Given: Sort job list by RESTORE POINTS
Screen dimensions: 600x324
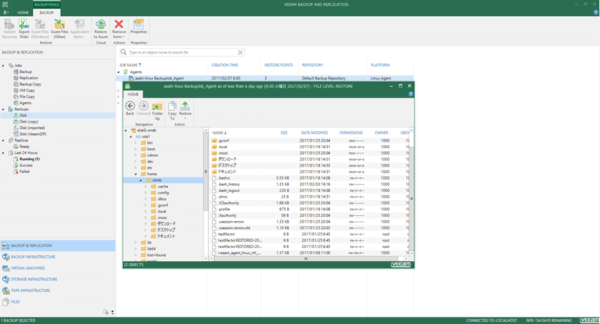Looking at the screenshot, I should tap(278, 66).
